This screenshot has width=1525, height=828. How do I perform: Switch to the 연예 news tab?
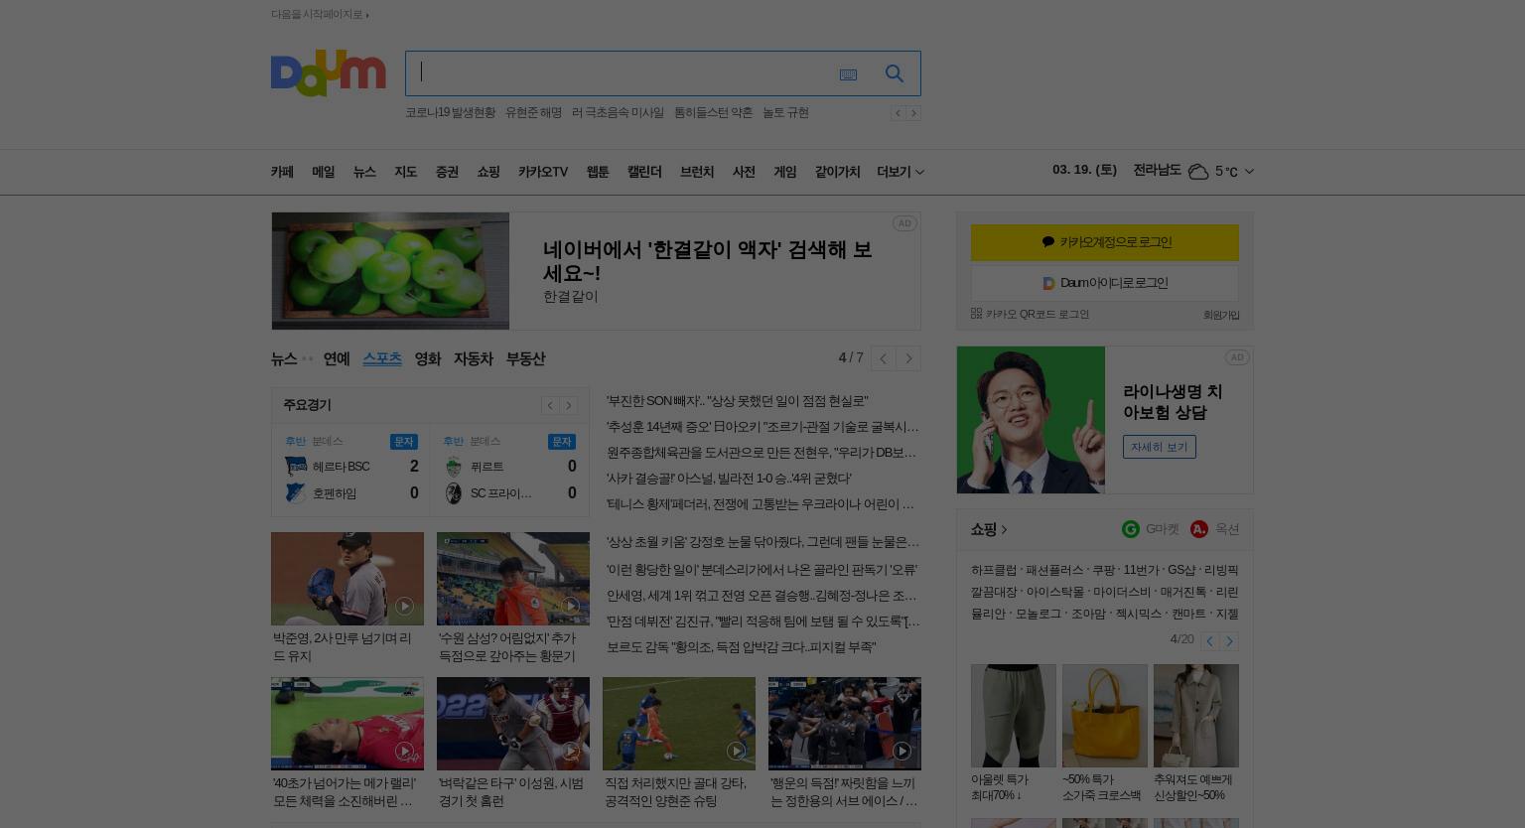click(x=337, y=358)
